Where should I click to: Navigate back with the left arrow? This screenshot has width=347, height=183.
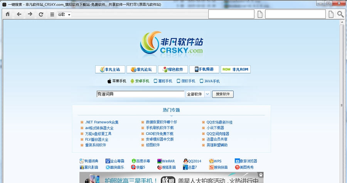[19, 14]
